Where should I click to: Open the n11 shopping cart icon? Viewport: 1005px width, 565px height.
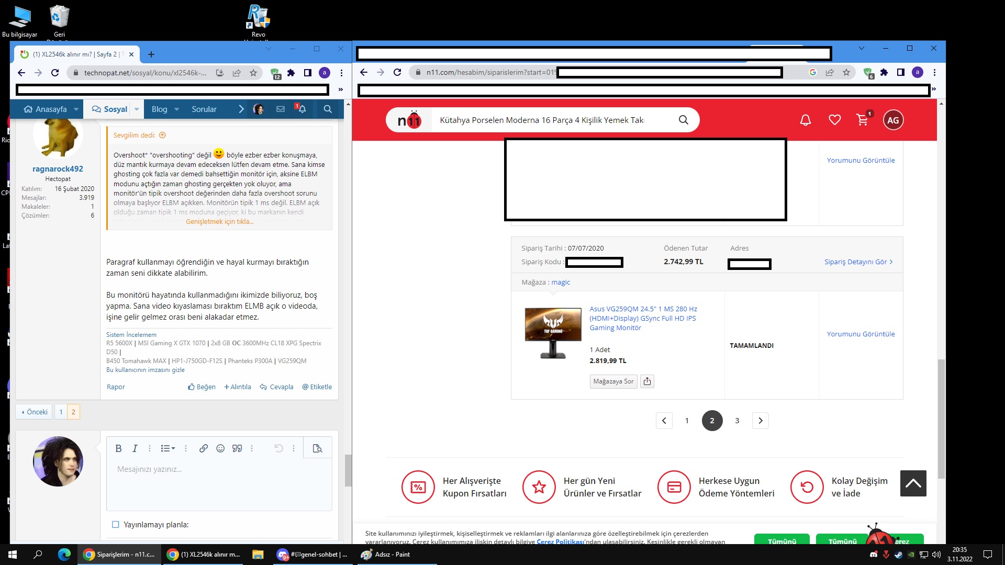(862, 120)
